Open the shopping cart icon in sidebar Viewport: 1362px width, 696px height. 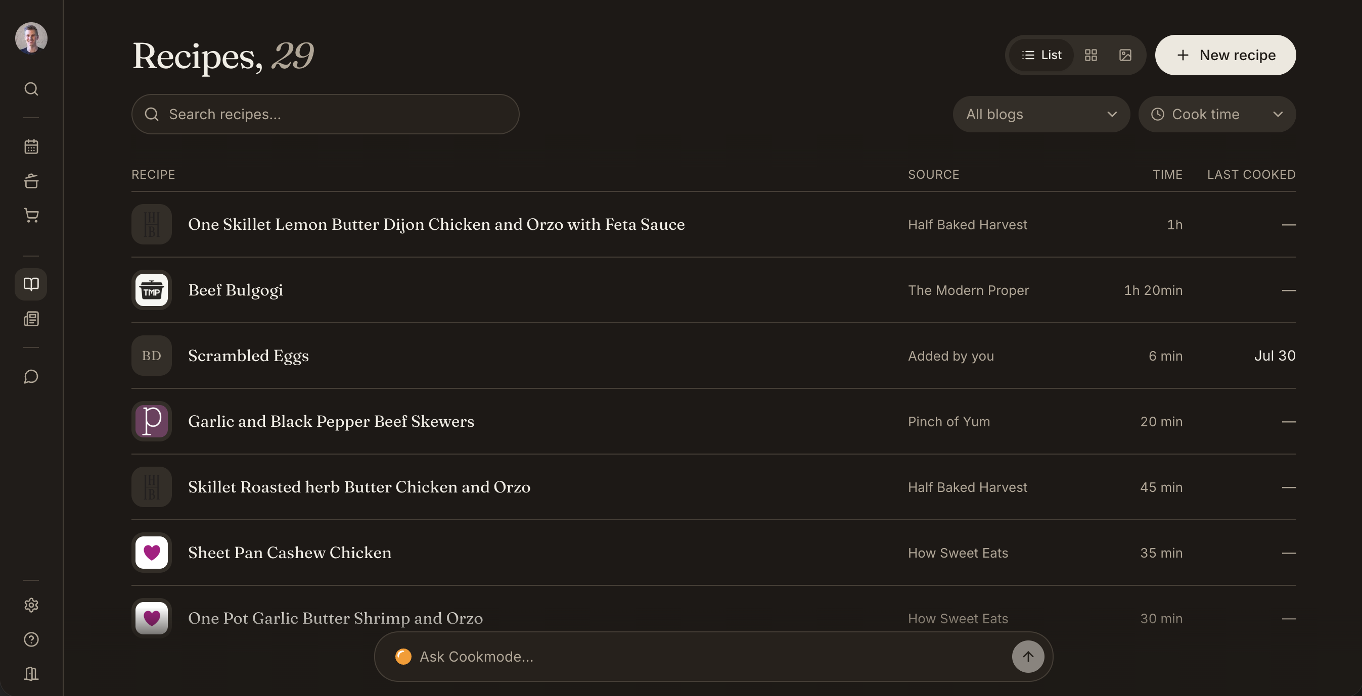[x=31, y=215]
